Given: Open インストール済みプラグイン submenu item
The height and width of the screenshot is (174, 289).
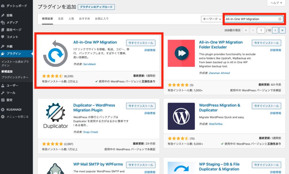Looking at the screenshot, I should point(15,63).
